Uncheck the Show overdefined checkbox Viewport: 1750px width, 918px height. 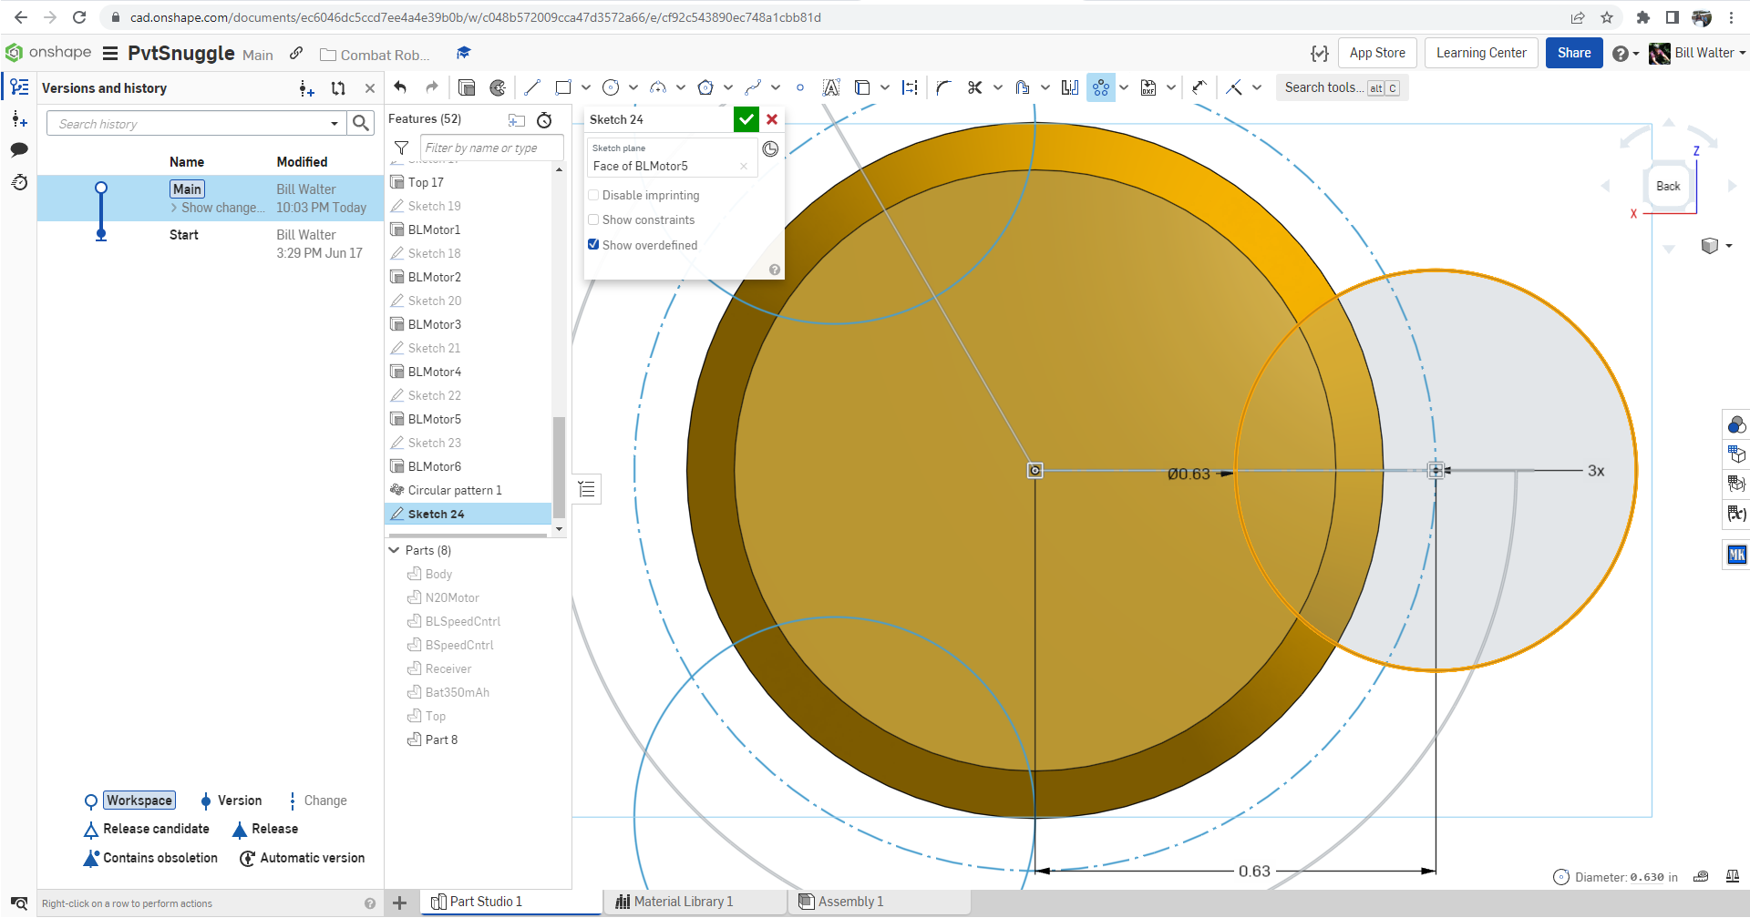pyautogui.click(x=593, y=244)
